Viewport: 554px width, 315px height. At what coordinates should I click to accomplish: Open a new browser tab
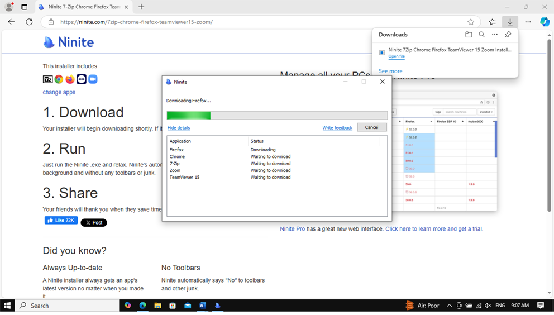141,7
